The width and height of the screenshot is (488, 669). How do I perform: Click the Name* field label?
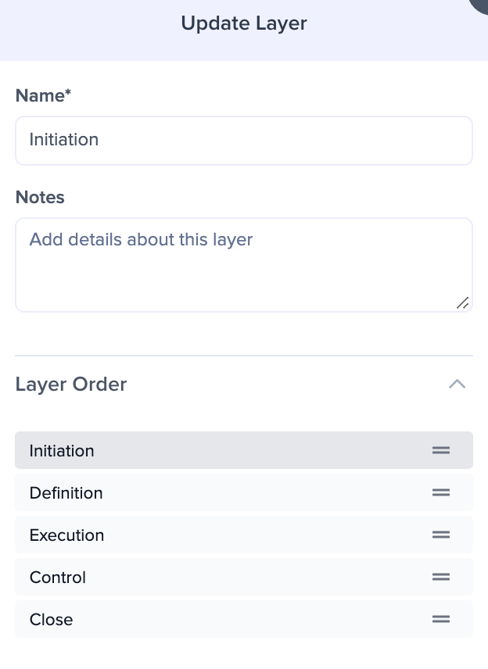point(43,95)
